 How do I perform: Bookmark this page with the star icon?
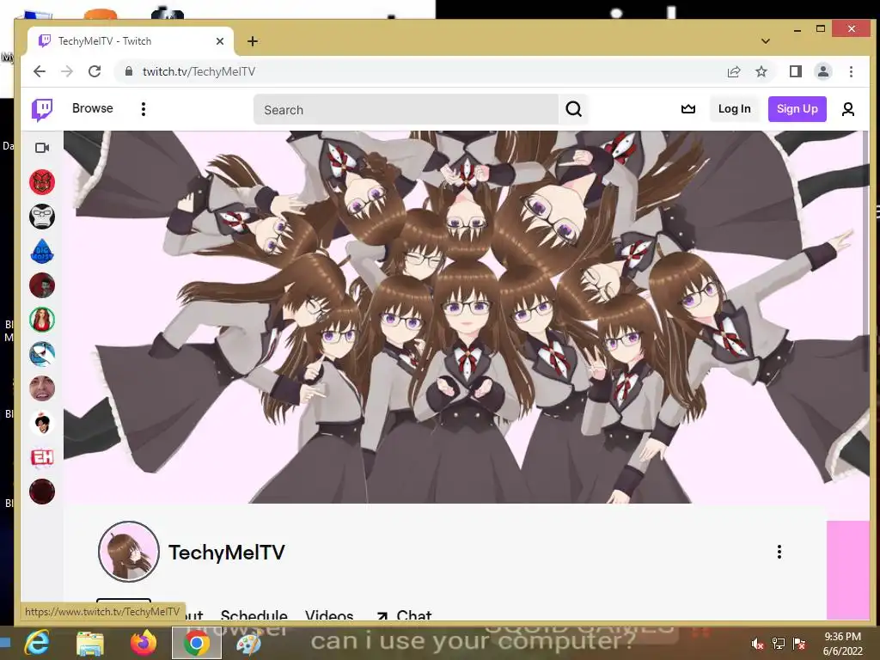[x=761, y=71]
